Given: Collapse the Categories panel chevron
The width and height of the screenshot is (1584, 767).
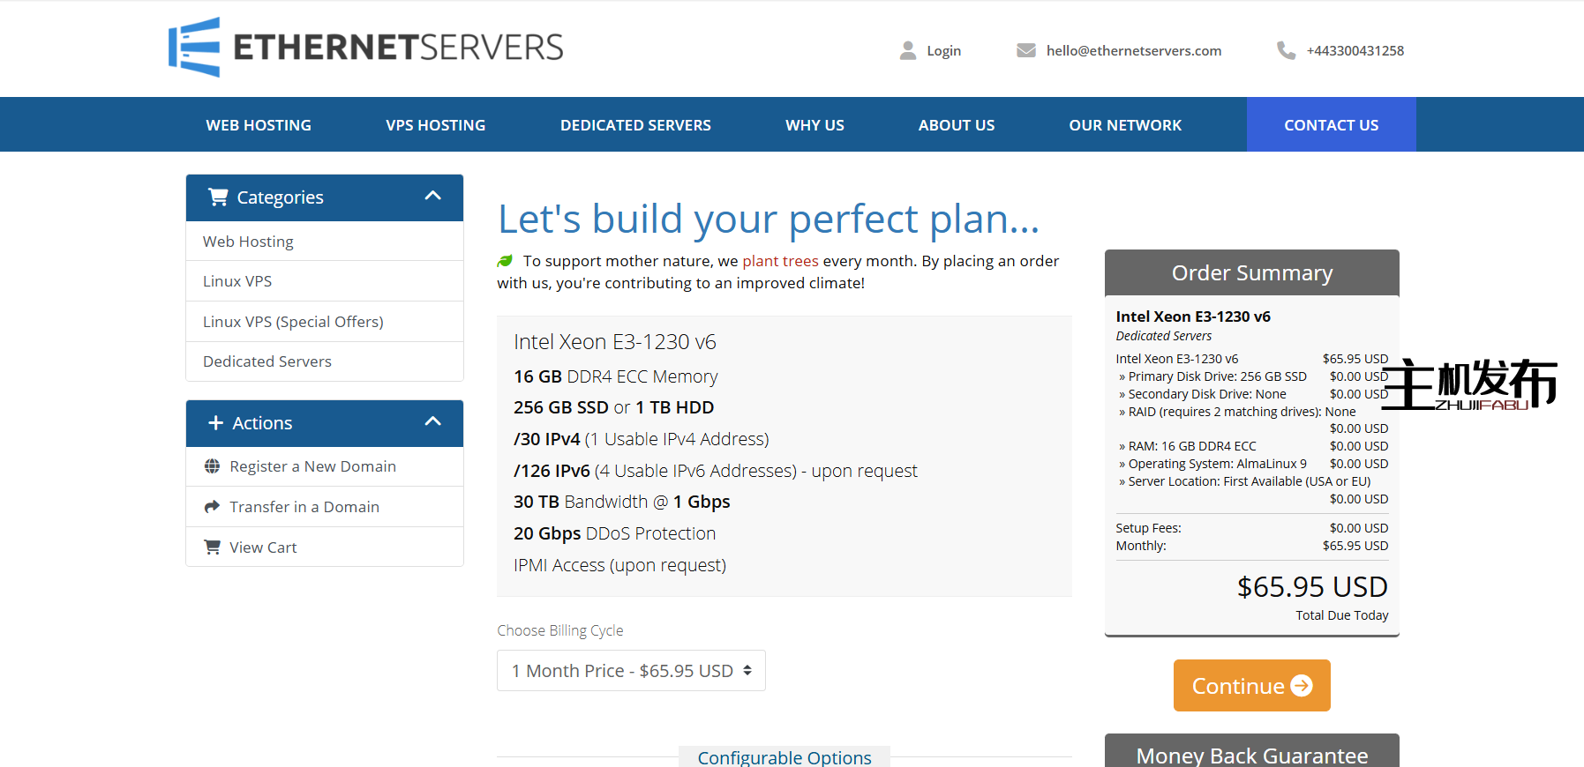Looking at the screenshot, I should click(432, 196).
